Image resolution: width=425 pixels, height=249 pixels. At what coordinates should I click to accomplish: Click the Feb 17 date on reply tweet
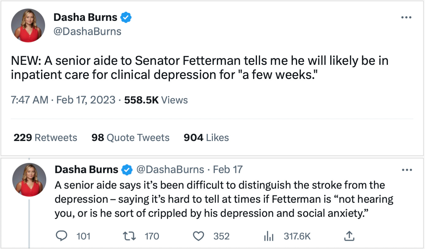pyautogui.click(x=228, y=169)
